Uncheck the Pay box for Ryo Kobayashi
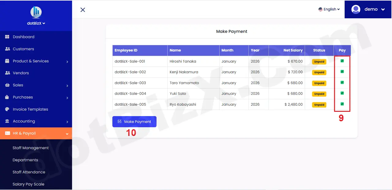 342,104
